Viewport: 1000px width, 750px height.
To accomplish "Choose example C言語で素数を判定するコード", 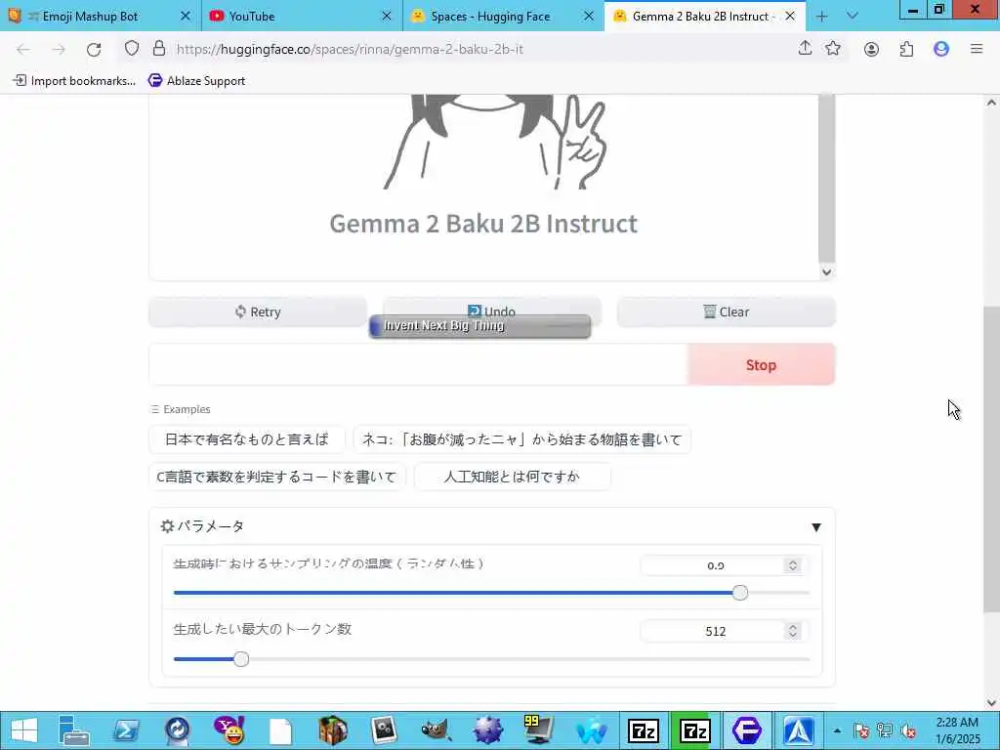I will click(x=276, y=477).
